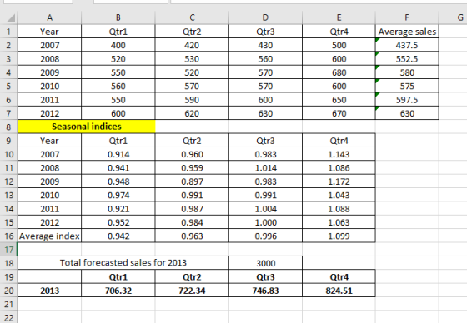Select the cell with 597.5
Viewport: 467px width, 323px height.
coord(407,100)
